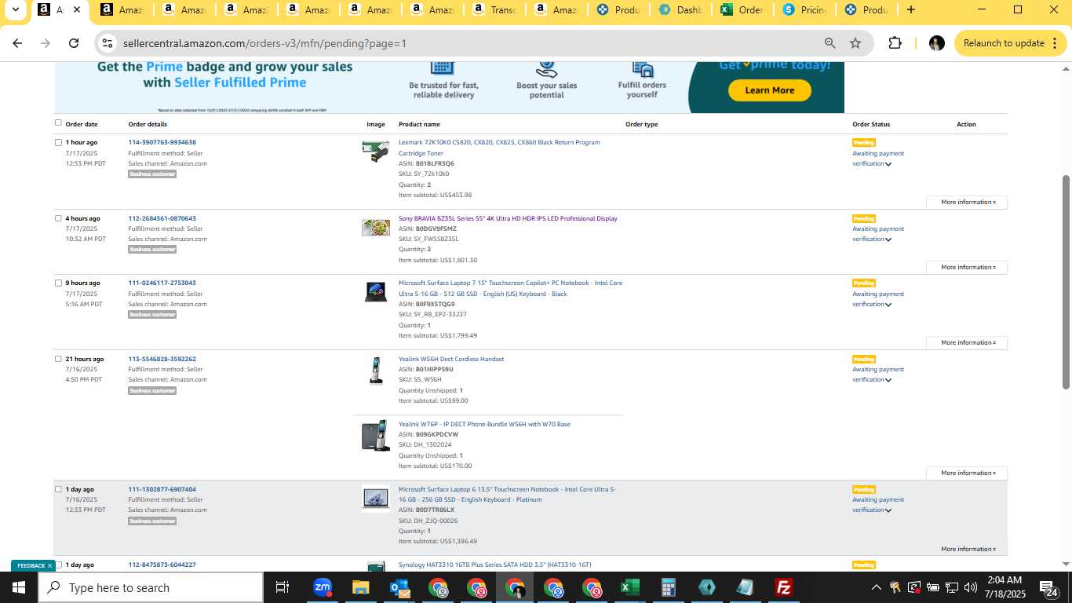The image size is (1072, 603).
Task: Open More information for the Yealink order
Action: click(x=967, y=473)
